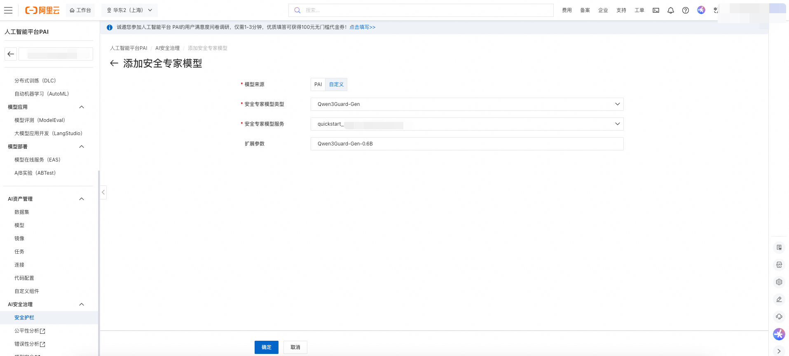Open 模型 under AI资产管理
Screen dimensions: 789x356
(x=19, y=225)
